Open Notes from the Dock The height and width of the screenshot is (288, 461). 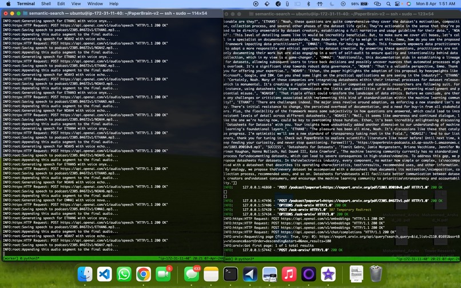tap(211, 274)
